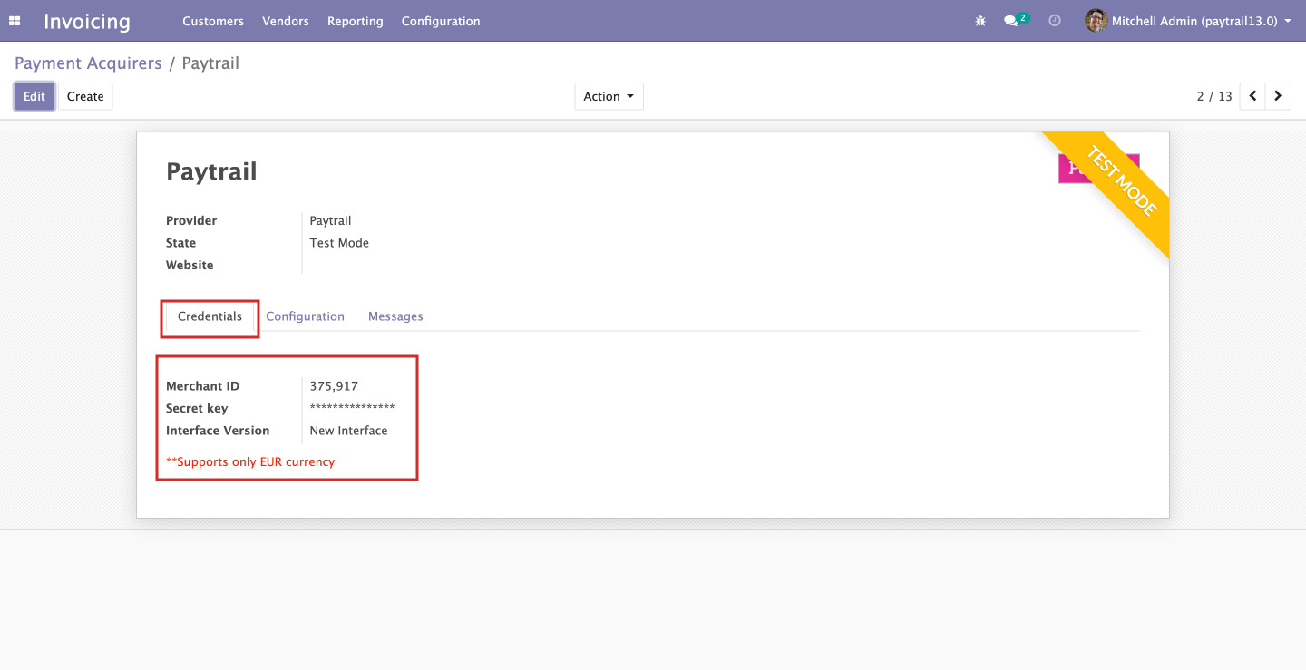Click the Merchant ID label
1306x670 pixels.
(x=202, y=386)
